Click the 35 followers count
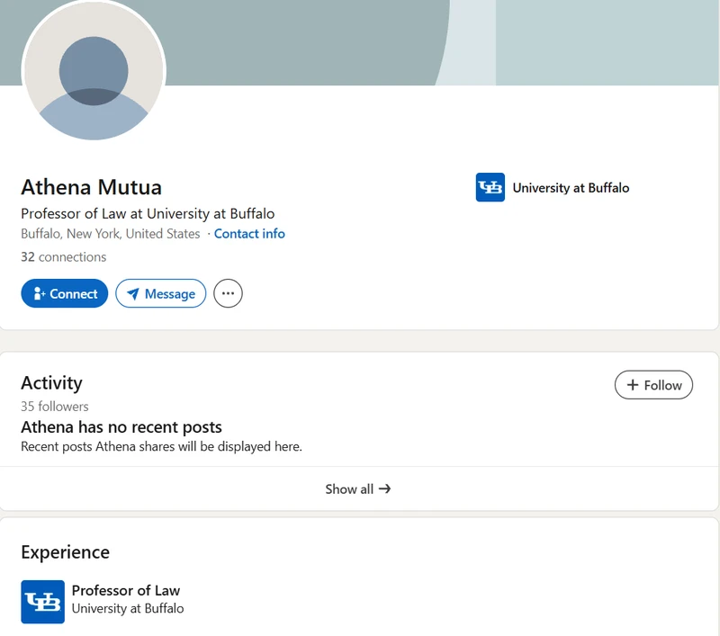Screen dimensions: 720x636 (55, 407)
